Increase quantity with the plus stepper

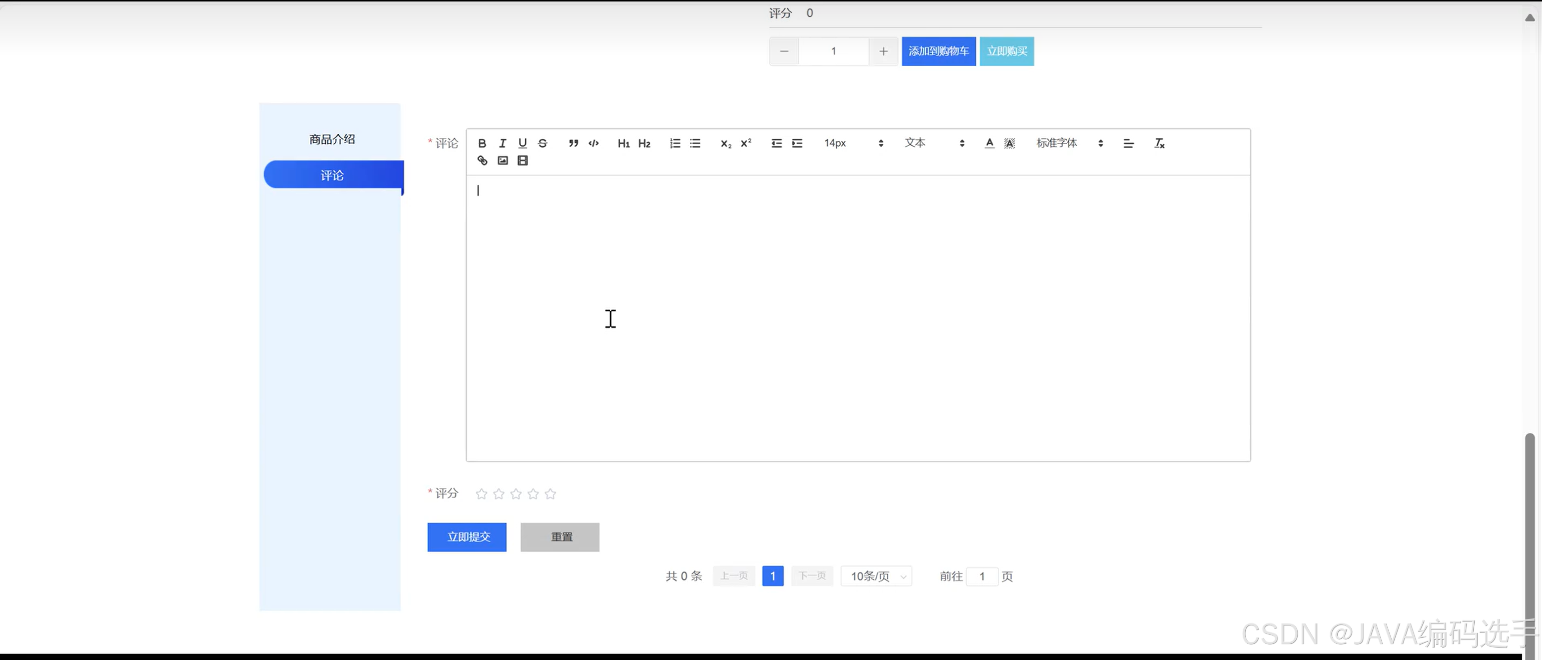[x=883, y=51]
